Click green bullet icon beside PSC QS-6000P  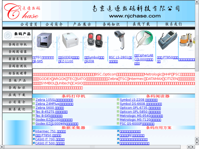click(x=118, y=123)
